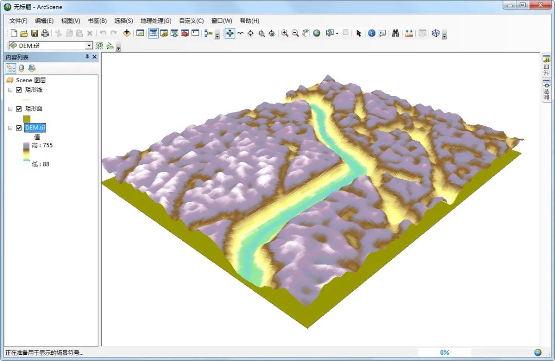Image resolution: width=555 pixels, height=361 pixels.
Task: Open the Catalog window toolbar icon
Action: point(164,33)
